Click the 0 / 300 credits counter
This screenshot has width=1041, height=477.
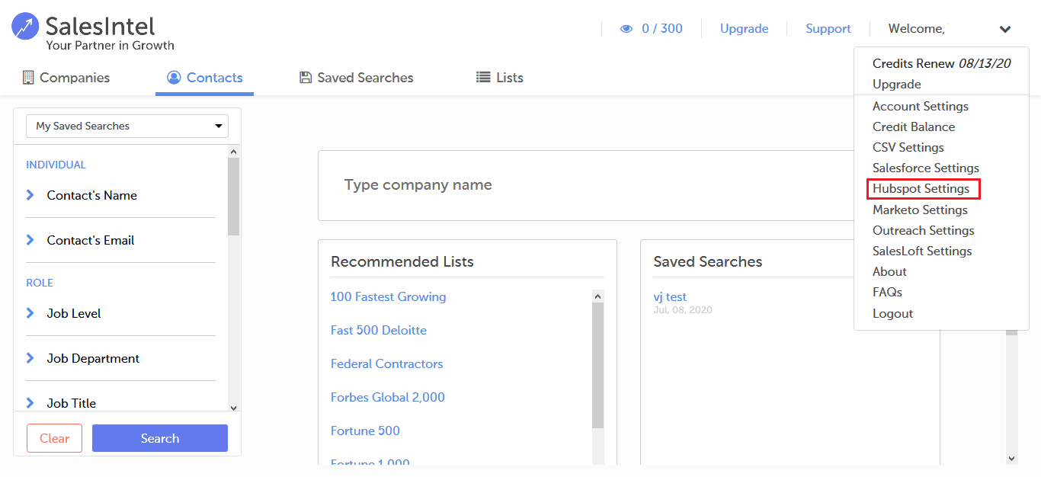662,29
